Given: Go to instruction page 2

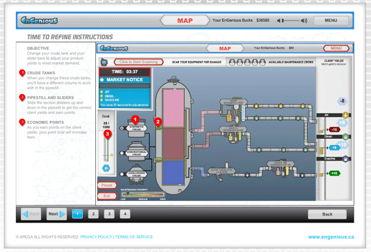Looking at the screenshot, I should (x=93, y=214).
